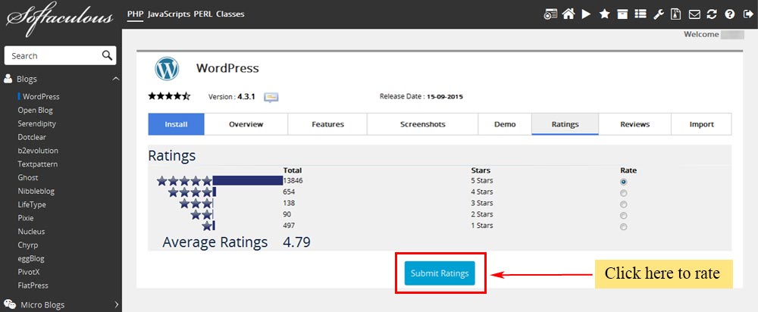The height and width of the screenshot is (312, 758).
Task: Select PivotX in sidebar
Action: tap(29, 272)
